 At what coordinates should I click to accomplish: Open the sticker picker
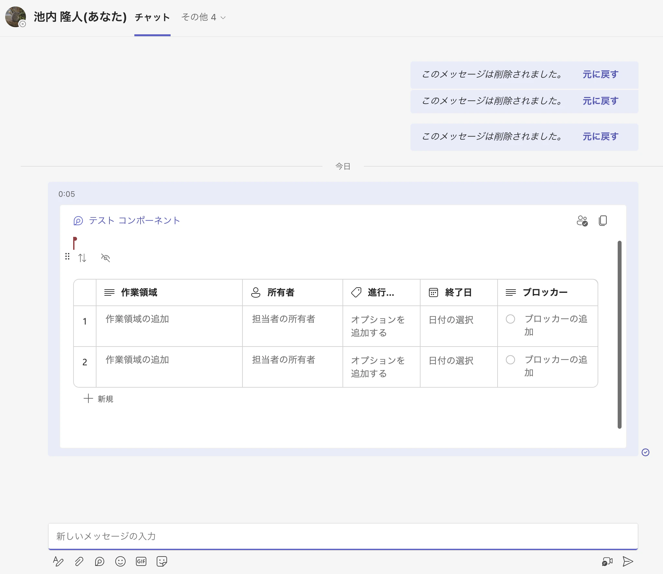pos(162,561)
